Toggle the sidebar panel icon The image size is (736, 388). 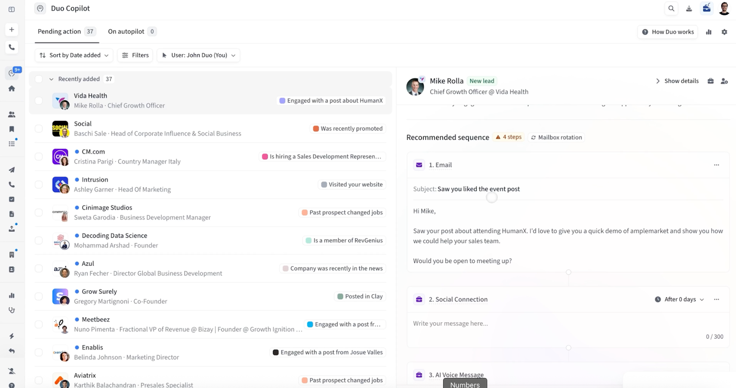point(11,9)
